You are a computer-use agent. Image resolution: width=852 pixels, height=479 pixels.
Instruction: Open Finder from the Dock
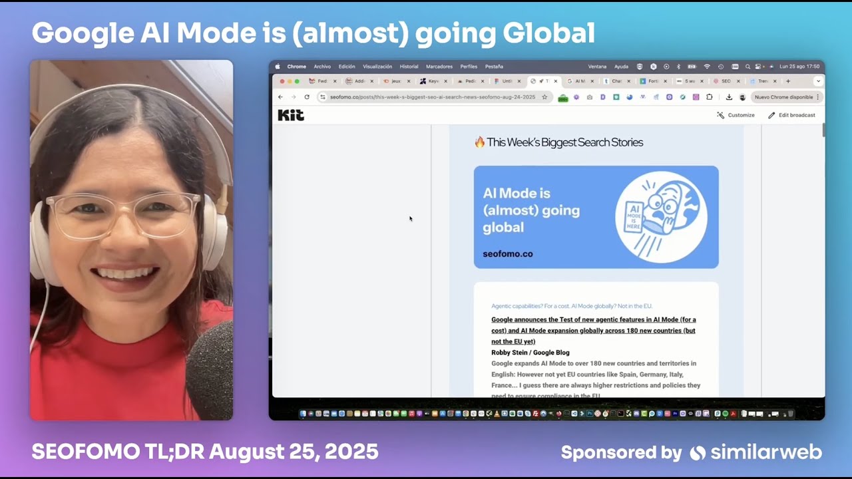tap(304, 414)
